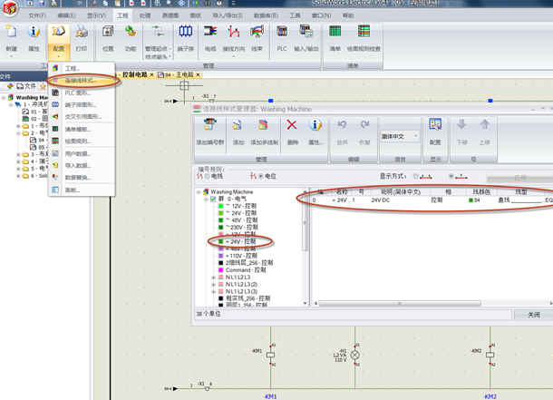Click the 打印 print icon
Viewport: 553px width, 400px height.
click(82, 32)
